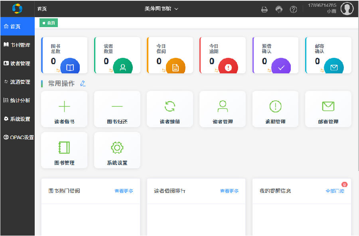
Task: Click 查看更多 under 图书热门借阅
Action: coord(124,191)
